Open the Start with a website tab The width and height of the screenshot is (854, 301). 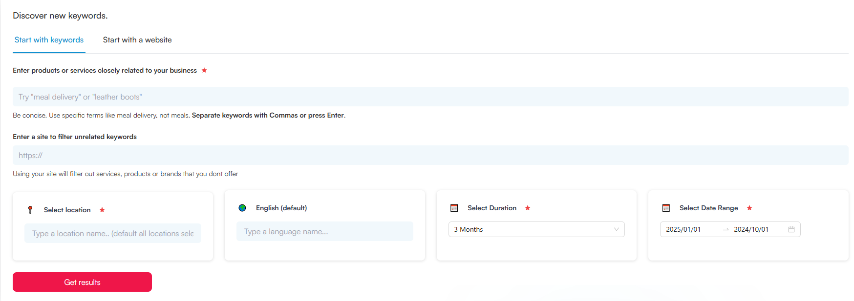137,40
